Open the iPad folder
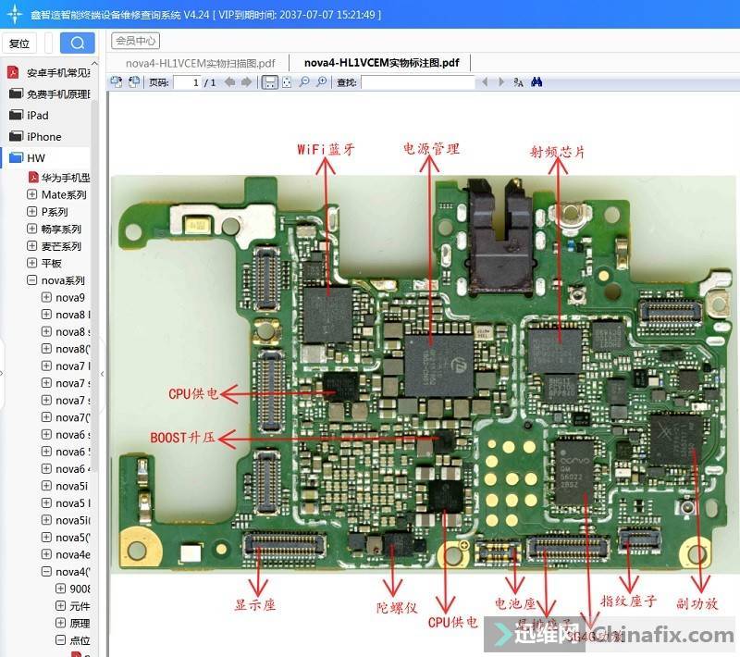The image size is (740, 657). (x=37, y=116)
